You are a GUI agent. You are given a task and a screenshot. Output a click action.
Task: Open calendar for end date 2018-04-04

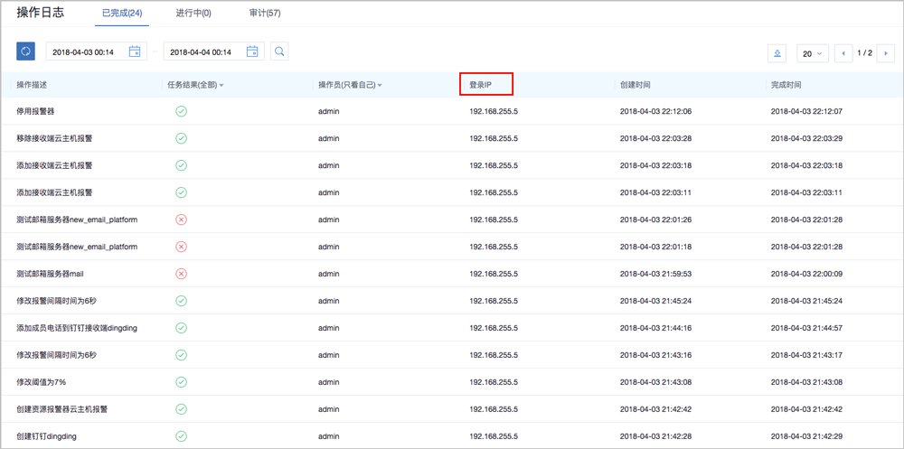[252, 51]
